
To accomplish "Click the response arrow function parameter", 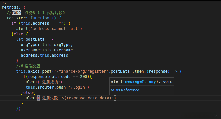I will tap(158, 71).
